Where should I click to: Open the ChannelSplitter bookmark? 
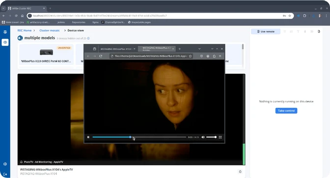point(113,22)
